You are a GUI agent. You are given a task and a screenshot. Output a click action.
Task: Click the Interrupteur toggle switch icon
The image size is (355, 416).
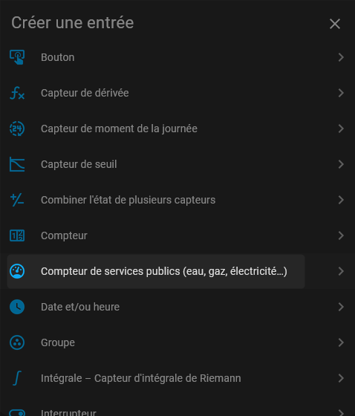[x=17, y=413]
